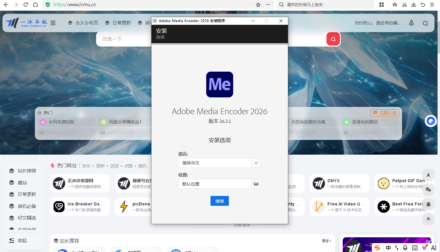Toggle the sun theme-switch icon

pos(428,219)
